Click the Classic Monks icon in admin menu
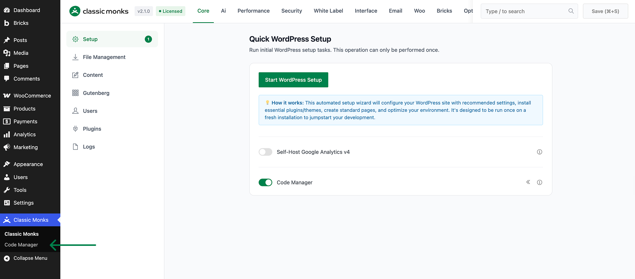This screenshot has width=635, height=279. coord(7,220)
